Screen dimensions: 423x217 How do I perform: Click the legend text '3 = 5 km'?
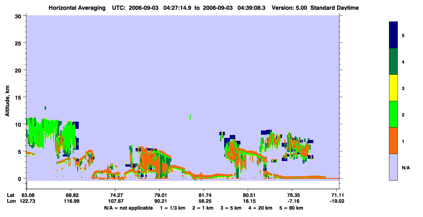[231, 208]
